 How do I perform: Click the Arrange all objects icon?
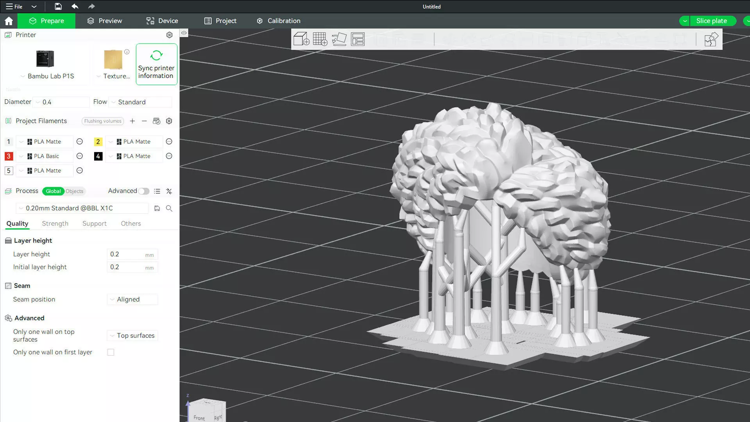click(357, 39)
